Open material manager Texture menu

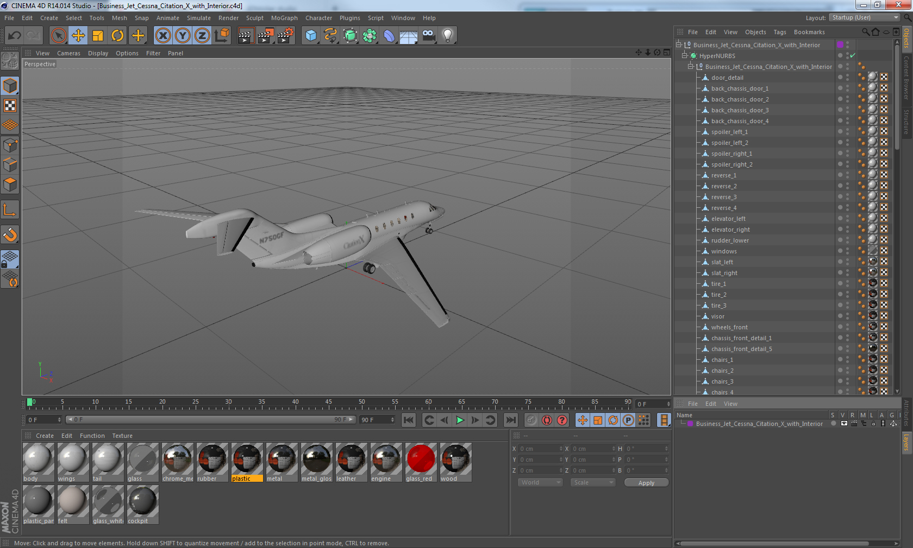(122, 436)
